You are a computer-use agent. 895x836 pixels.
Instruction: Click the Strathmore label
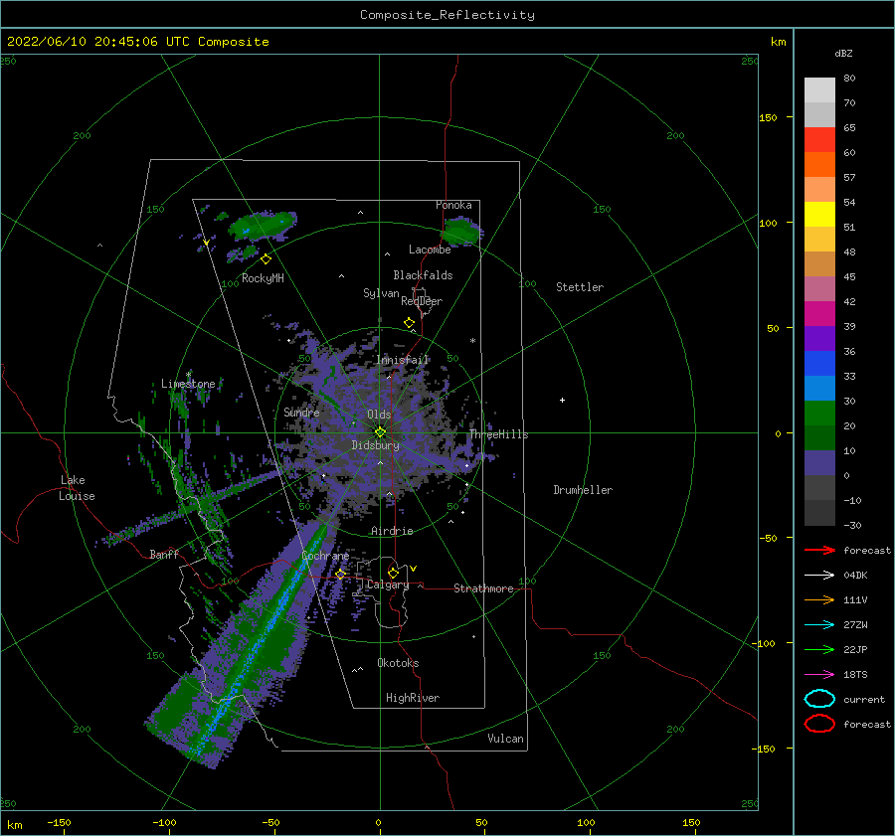(x=483, y=588)
